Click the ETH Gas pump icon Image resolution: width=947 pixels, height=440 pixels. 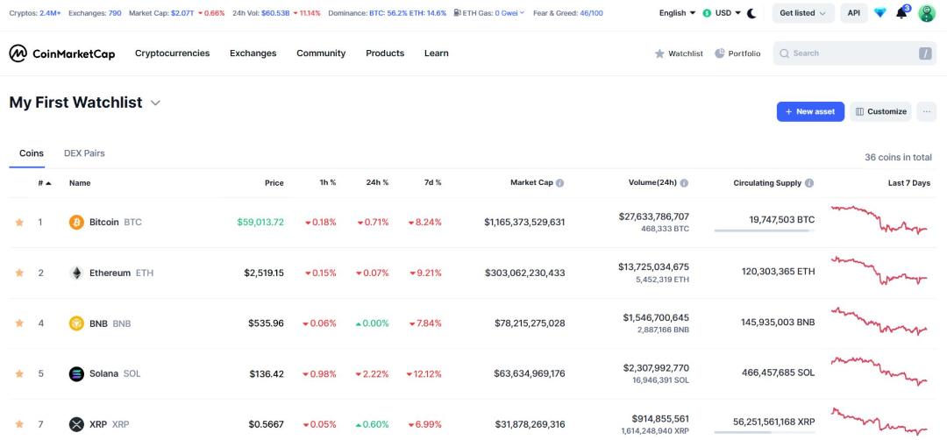pyautogui.click(x=457, y=12)
